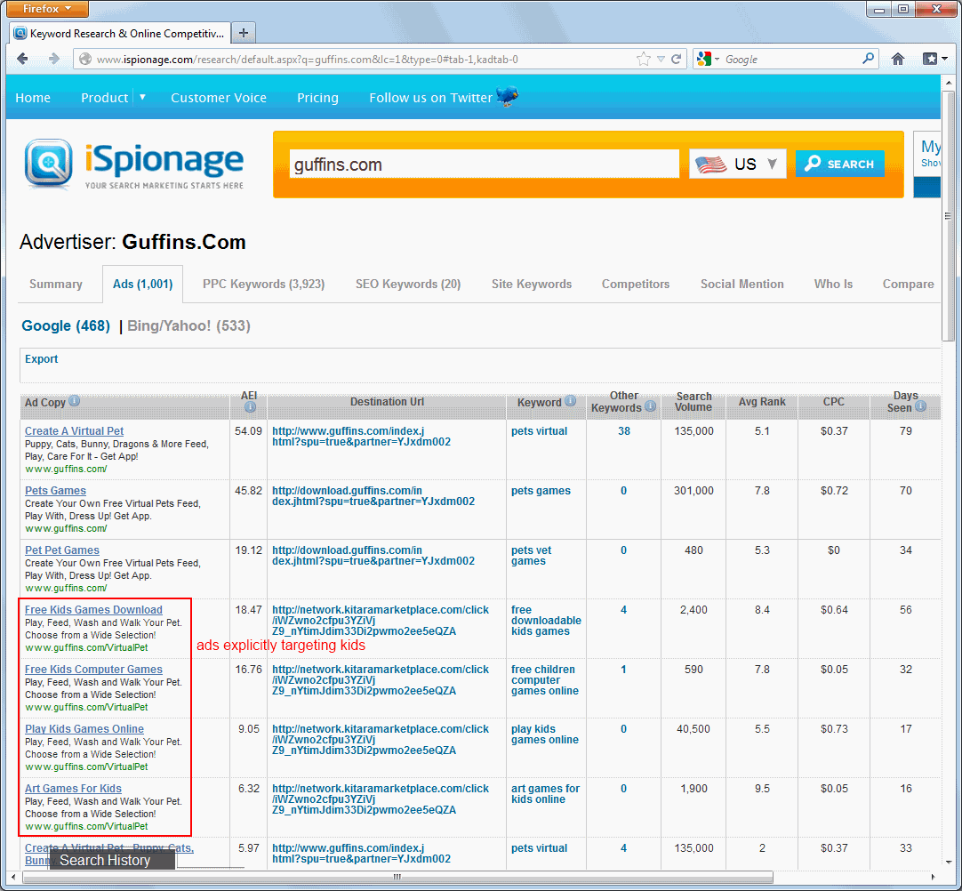Click info icon next to Ad Copy

(x=74, y=401)
